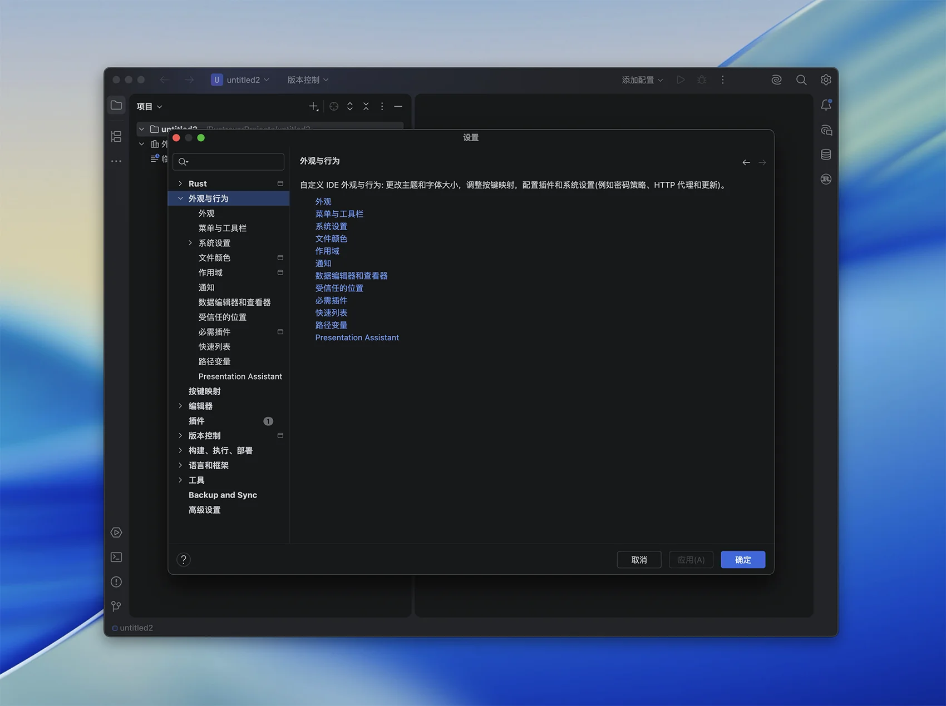This screenshot has height=706, width=946.
Task: Open the structure tool window icon
Action: [116, 136]
